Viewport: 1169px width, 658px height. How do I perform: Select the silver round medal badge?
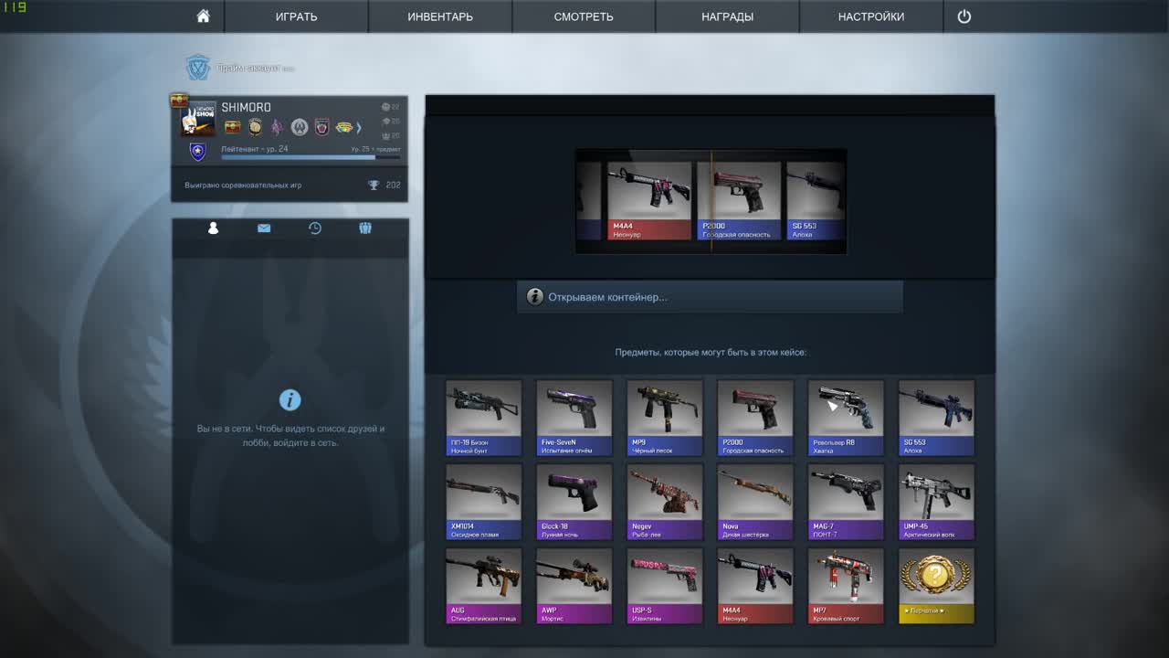(x=299, y=127)
